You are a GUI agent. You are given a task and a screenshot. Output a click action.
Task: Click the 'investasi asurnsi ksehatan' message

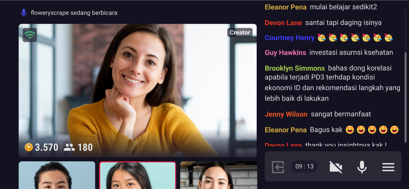pos(351,52)
